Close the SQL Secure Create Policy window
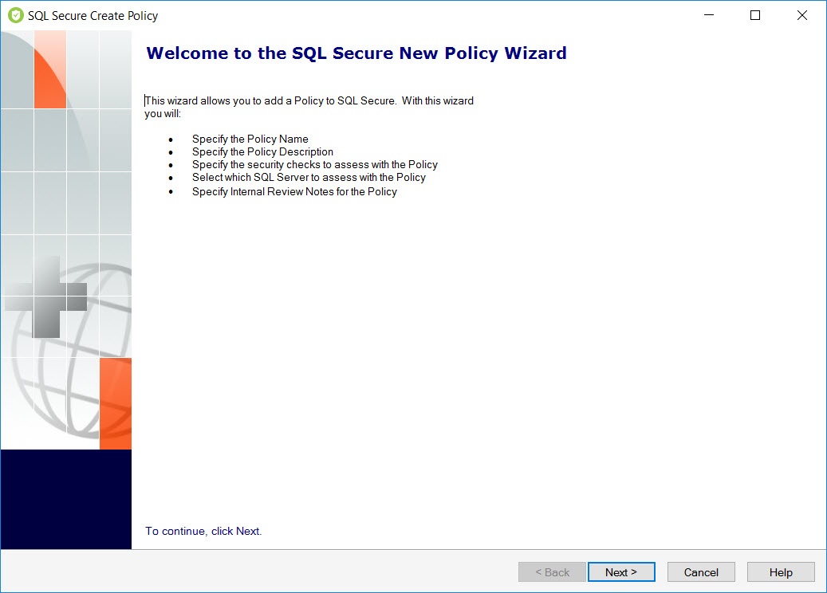Screen dimensions: 827x593 [x=801, y=15]
